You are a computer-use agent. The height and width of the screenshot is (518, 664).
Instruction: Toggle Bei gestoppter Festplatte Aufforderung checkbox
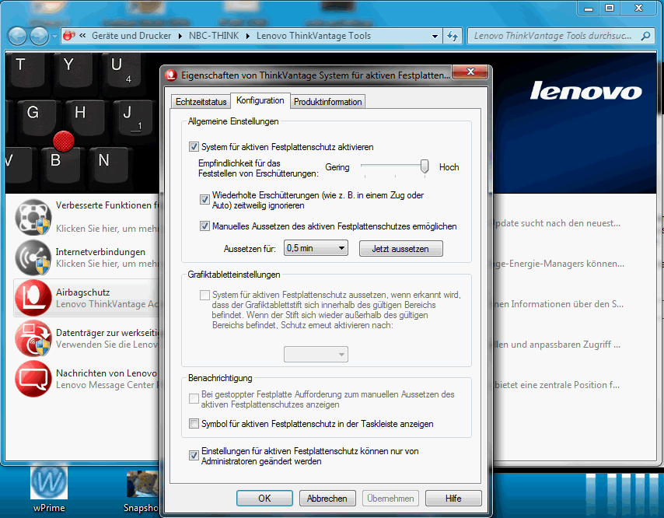pyautogui.click(x=194, y=398)
